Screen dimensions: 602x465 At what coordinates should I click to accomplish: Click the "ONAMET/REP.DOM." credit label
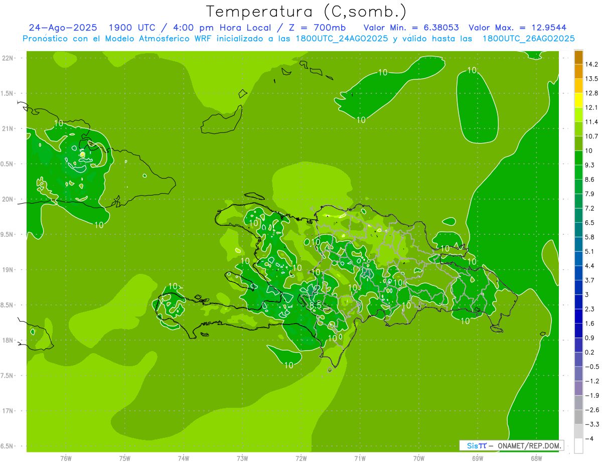coord(529,445)
